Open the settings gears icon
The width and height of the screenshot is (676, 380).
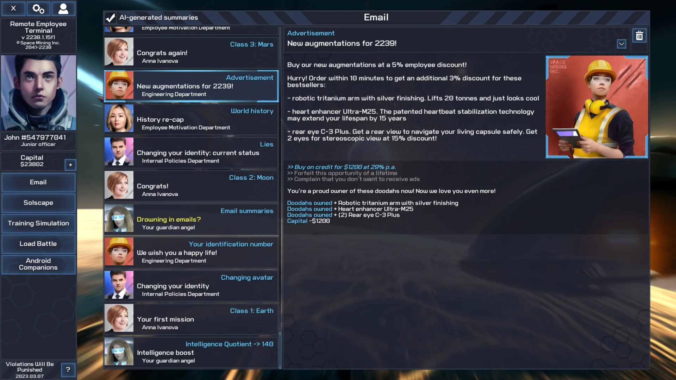click(x=38, y=8)
